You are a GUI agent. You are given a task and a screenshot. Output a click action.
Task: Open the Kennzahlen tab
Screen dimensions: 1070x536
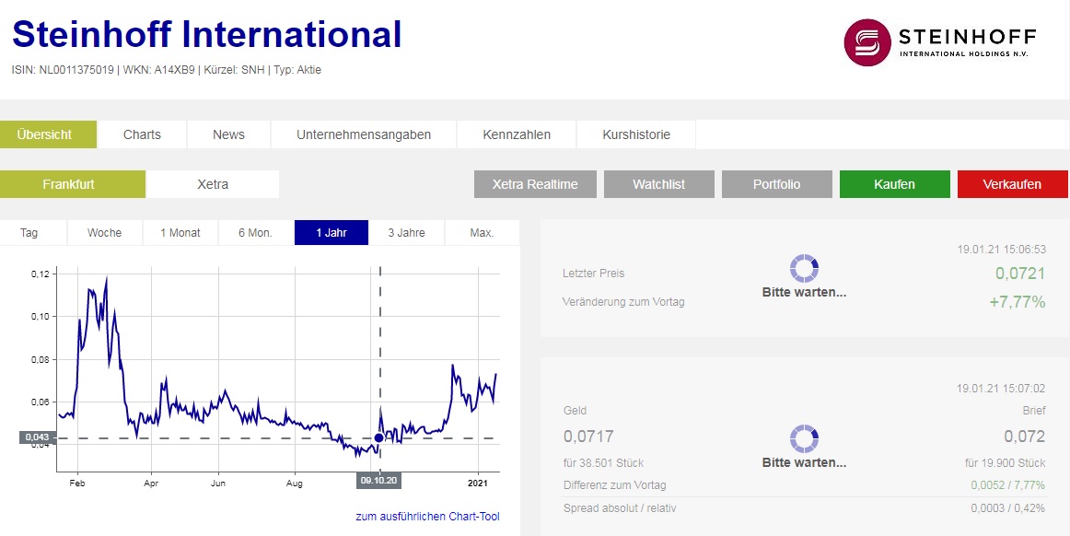(516, 134)
